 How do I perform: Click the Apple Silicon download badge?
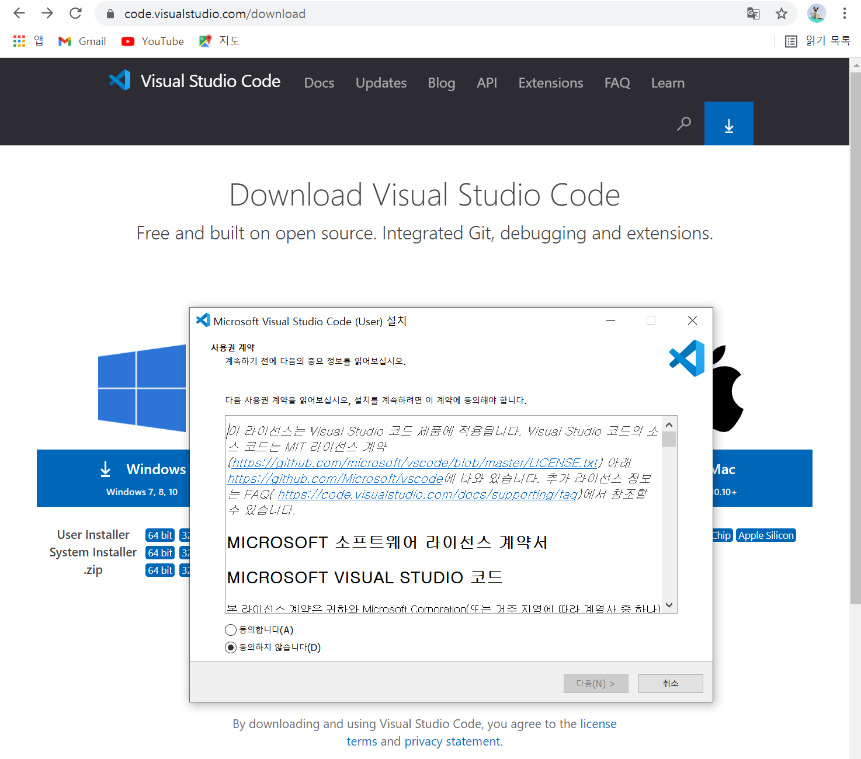point(766,535)
